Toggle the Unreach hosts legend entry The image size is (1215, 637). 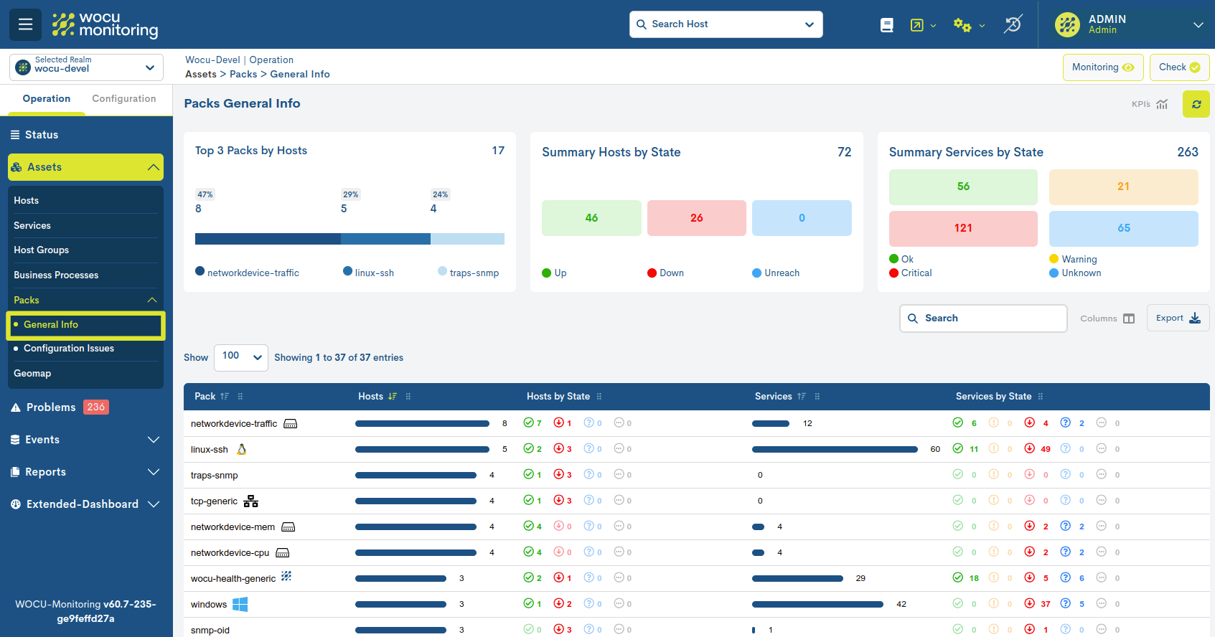pos(776,273)
